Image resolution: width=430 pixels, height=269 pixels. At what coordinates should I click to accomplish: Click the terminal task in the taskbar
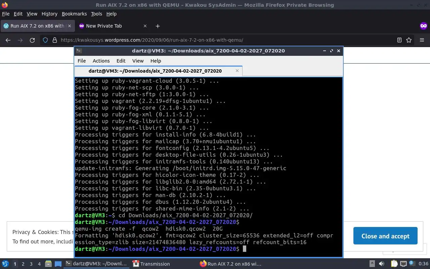pos(97,264)
